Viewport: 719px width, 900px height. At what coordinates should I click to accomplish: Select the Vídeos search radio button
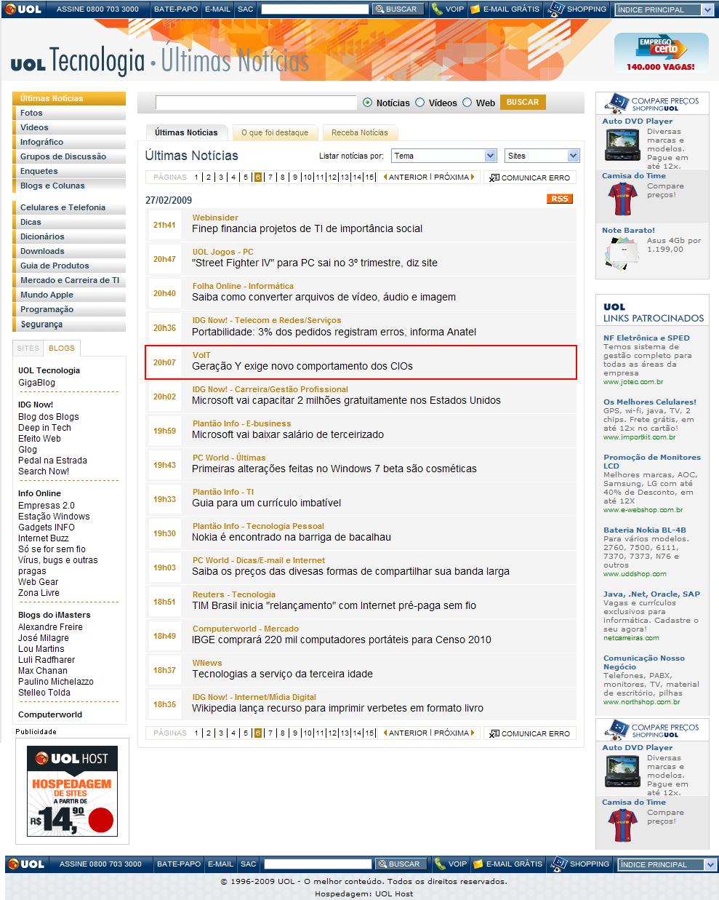tap(419, 103)
